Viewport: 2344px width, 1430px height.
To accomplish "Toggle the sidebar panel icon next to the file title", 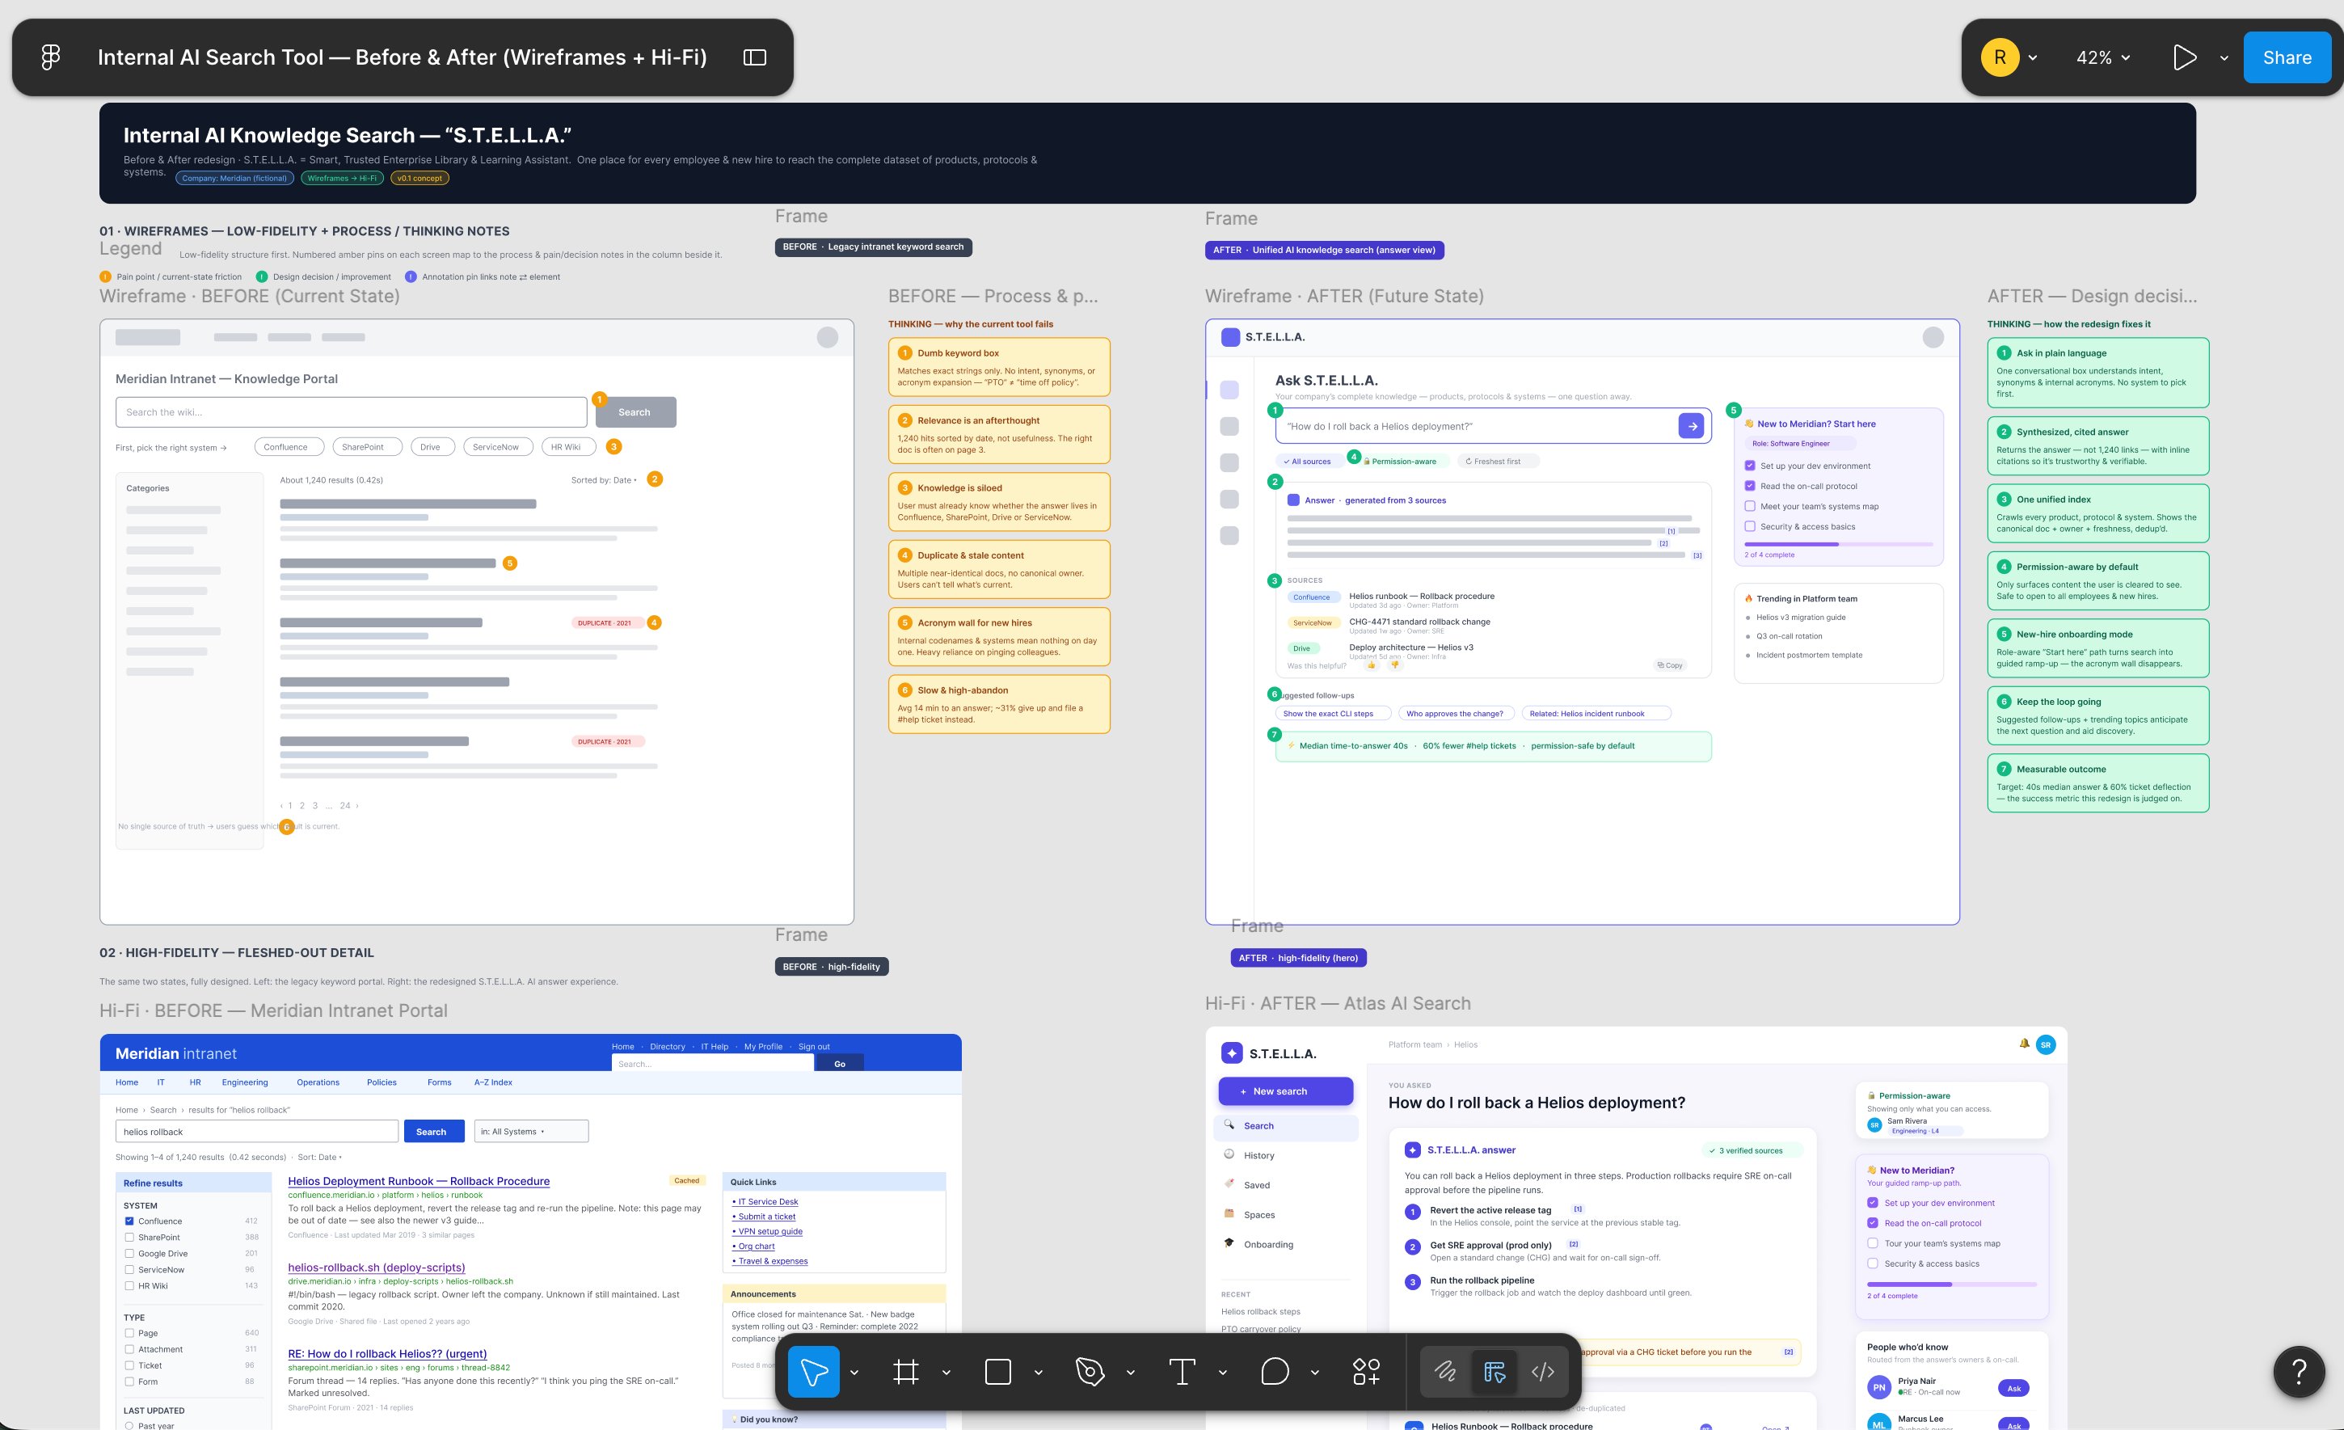I will (754, 57).
